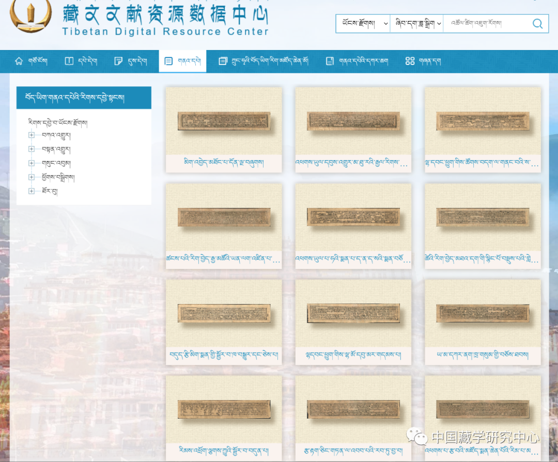Image resolution: width=558 pixels, height=462 pixels.
Task: Expand the བཀའ་འགྱུར། tree node
Action: coord(32,135)
